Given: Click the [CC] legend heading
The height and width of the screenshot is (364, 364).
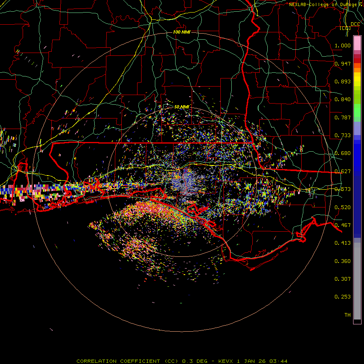Looking at the screenshot, I should [345, 28].
